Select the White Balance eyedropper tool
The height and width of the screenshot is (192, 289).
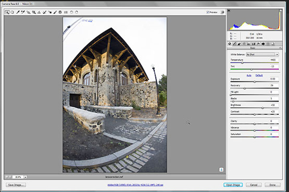(x=18, y=12)
